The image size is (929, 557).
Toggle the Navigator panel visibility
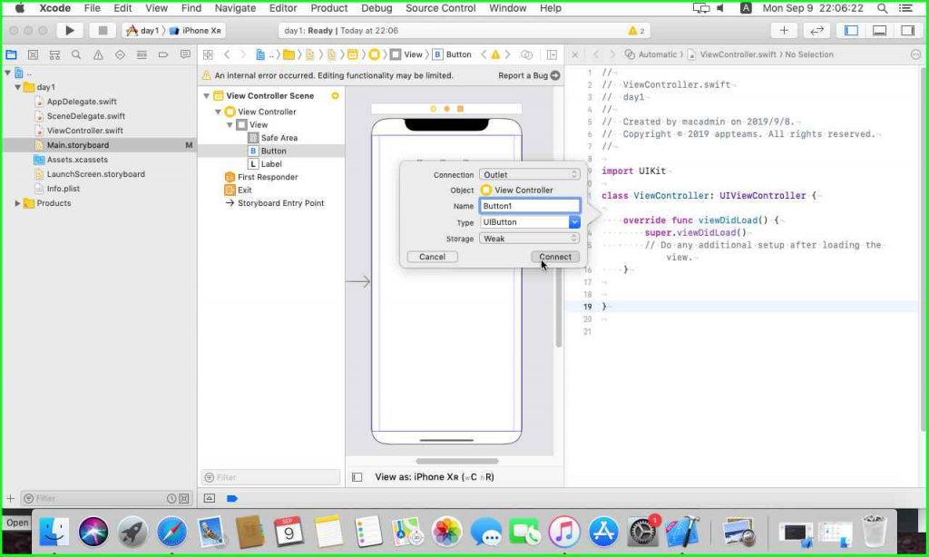(851, 30)
